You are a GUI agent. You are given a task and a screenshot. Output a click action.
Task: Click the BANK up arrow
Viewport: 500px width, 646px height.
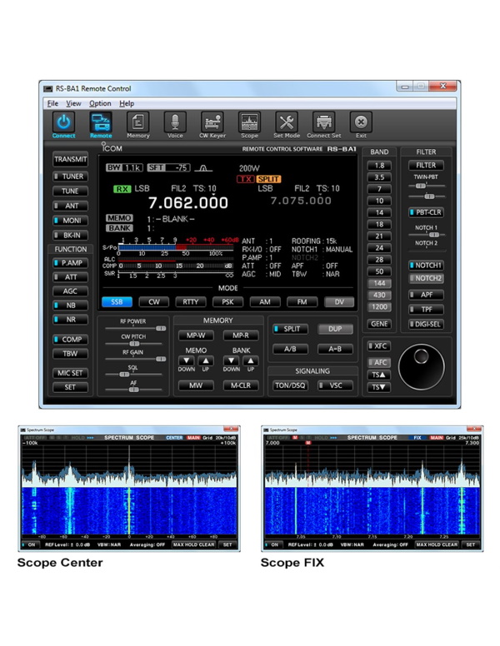point(250,361)
